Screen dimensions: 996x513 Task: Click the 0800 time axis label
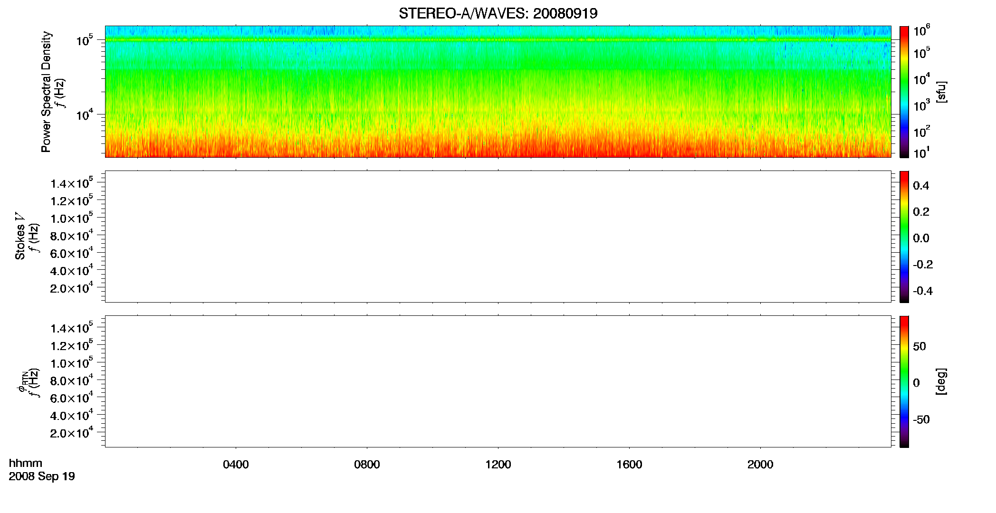(x=367, y=465)
